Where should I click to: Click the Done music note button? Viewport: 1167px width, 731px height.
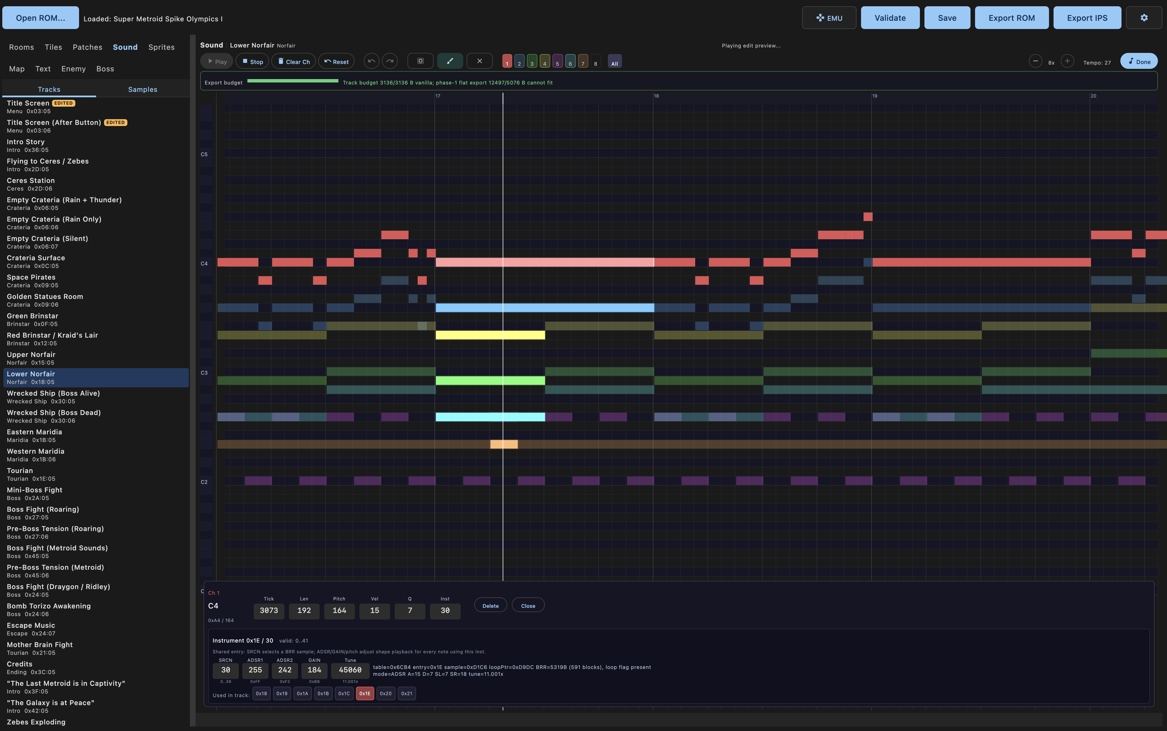coord(1139,61)
